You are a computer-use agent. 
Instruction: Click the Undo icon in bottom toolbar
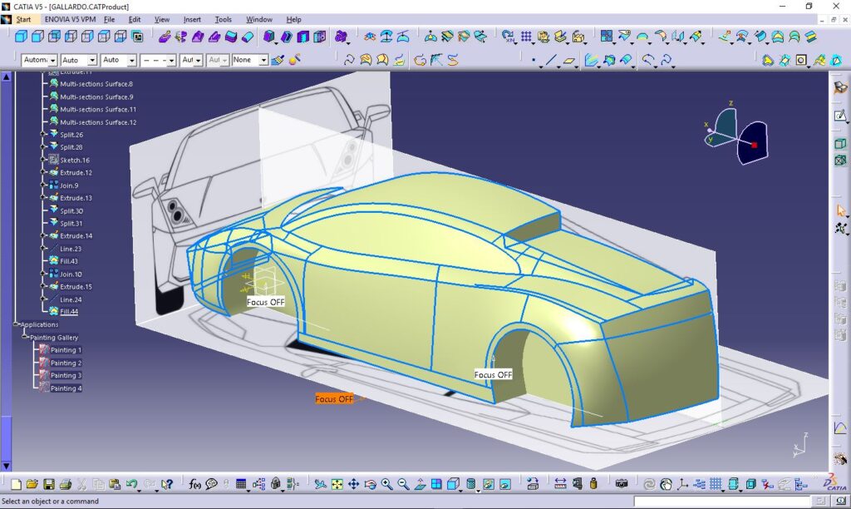click(130, 484)
